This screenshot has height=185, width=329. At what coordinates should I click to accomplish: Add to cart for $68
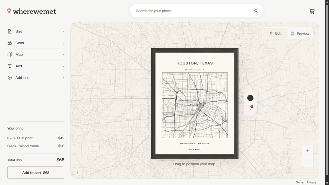click(36, 173)
